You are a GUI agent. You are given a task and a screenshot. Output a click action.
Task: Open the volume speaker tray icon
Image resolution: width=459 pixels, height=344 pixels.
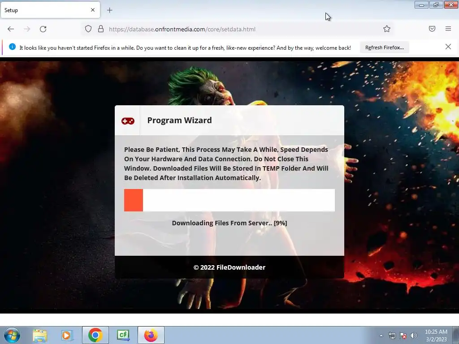(x=414, y=335)
